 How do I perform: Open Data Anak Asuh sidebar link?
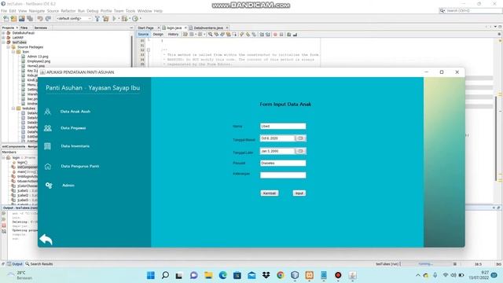75,112
